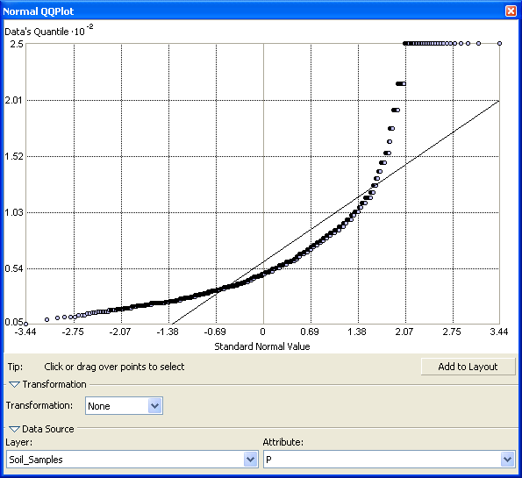Viewport: 522px width, 478px height.
Task: Click the reference line end at plot's right edge
Action: point(498,101)
